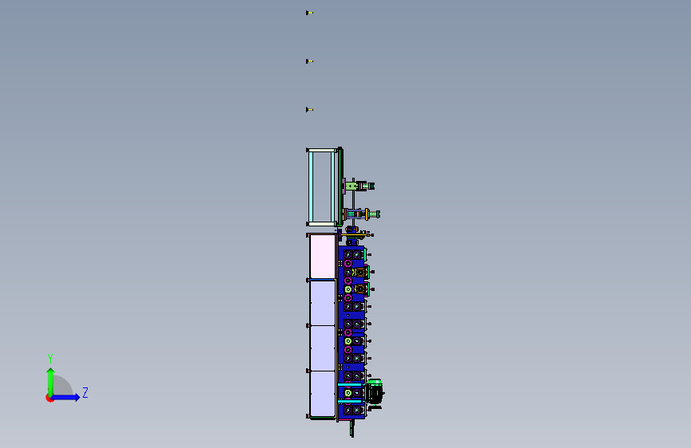Select the lower brown gearbox beside the rollers
Viewport: 691px width, 448px height.
point(361,289)
